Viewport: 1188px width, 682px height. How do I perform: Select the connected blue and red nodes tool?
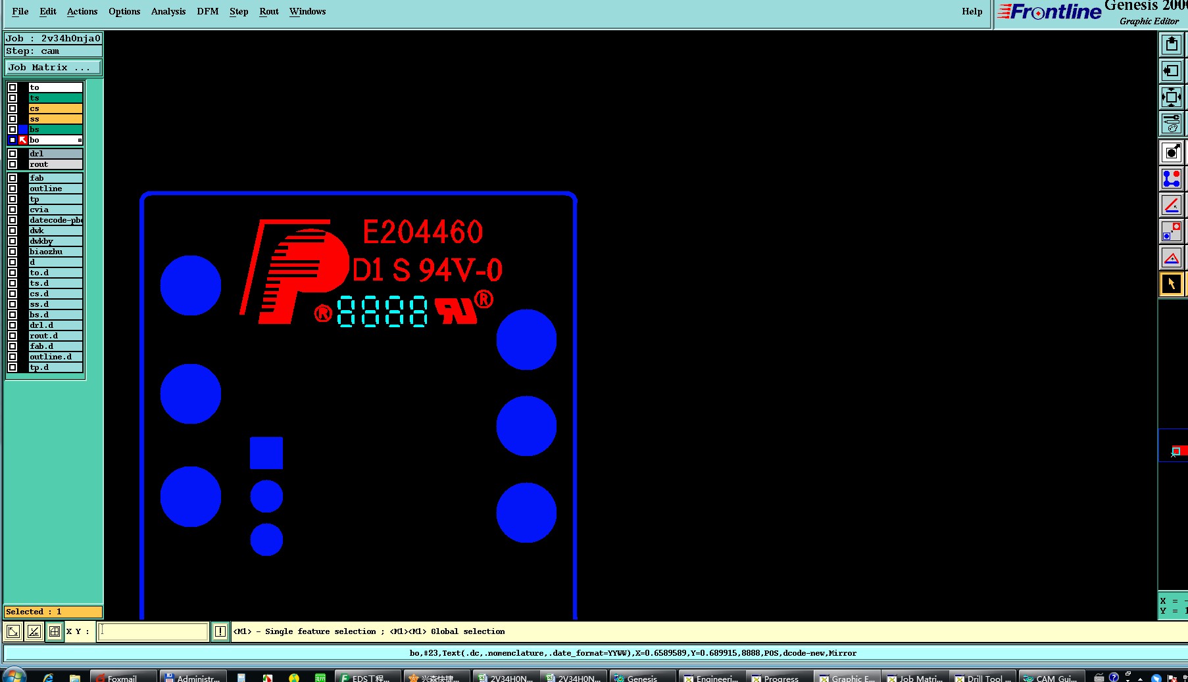point(1172,179)
